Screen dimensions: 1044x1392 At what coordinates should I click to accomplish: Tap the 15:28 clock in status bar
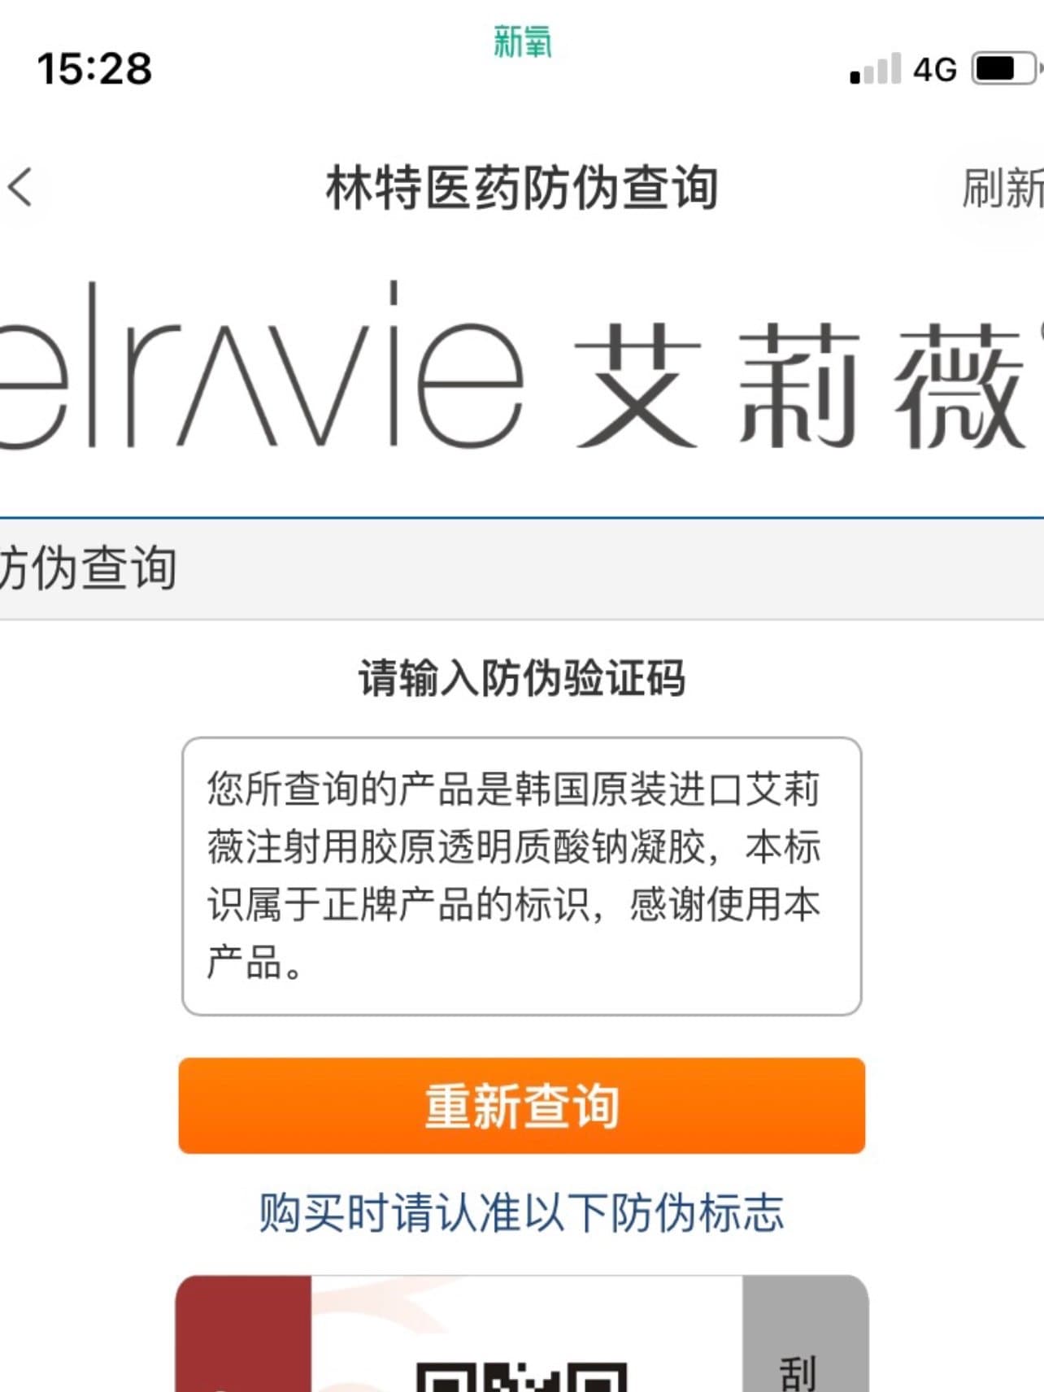point(94,68)
